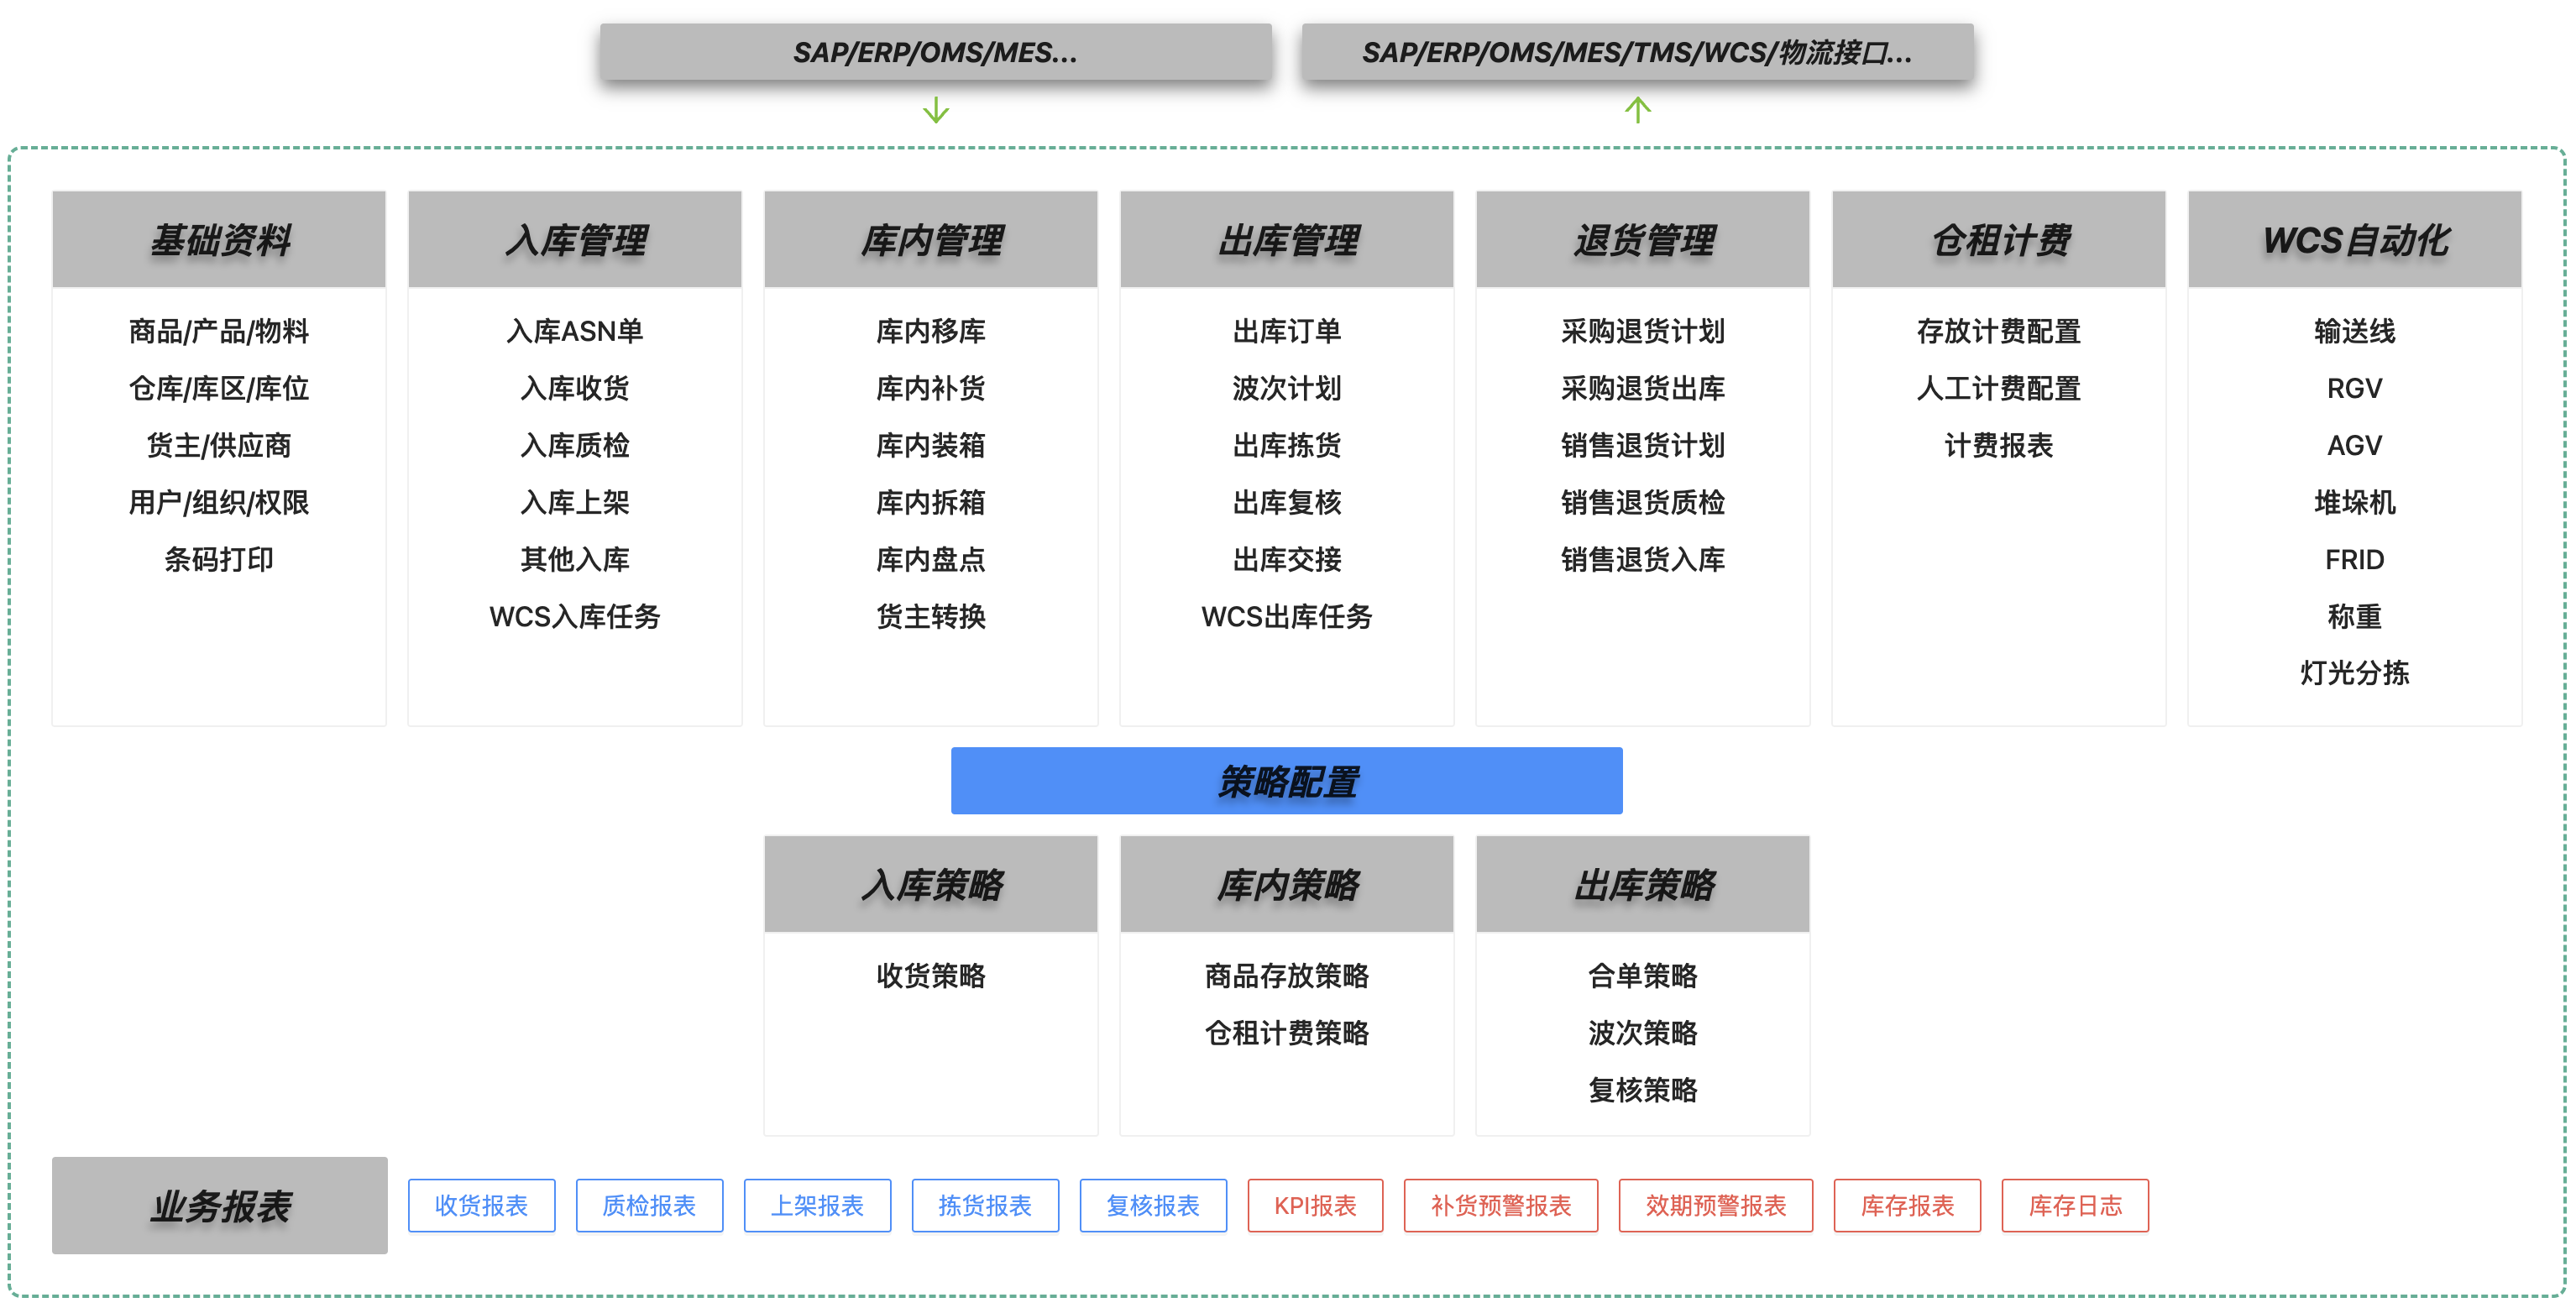The image size is (2576, 1308).
Task: Click the 业务报表 label block
Action: pos(220,1206)
